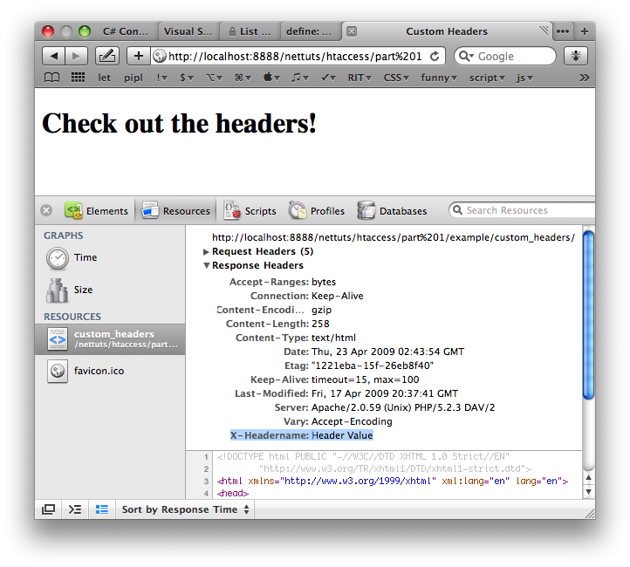The image size is (630, 567).
Task: Go back to the previous page
Action: pos(53,56)
